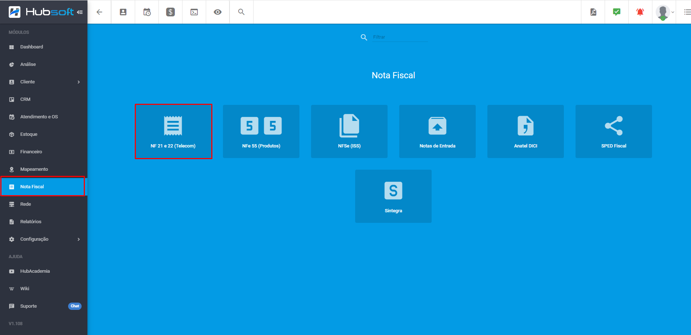Image resolution: width=691 pixels, height=335 pixels.
Task: Expand the Cliente submenu chevron
Action: [x=79, y=82]
